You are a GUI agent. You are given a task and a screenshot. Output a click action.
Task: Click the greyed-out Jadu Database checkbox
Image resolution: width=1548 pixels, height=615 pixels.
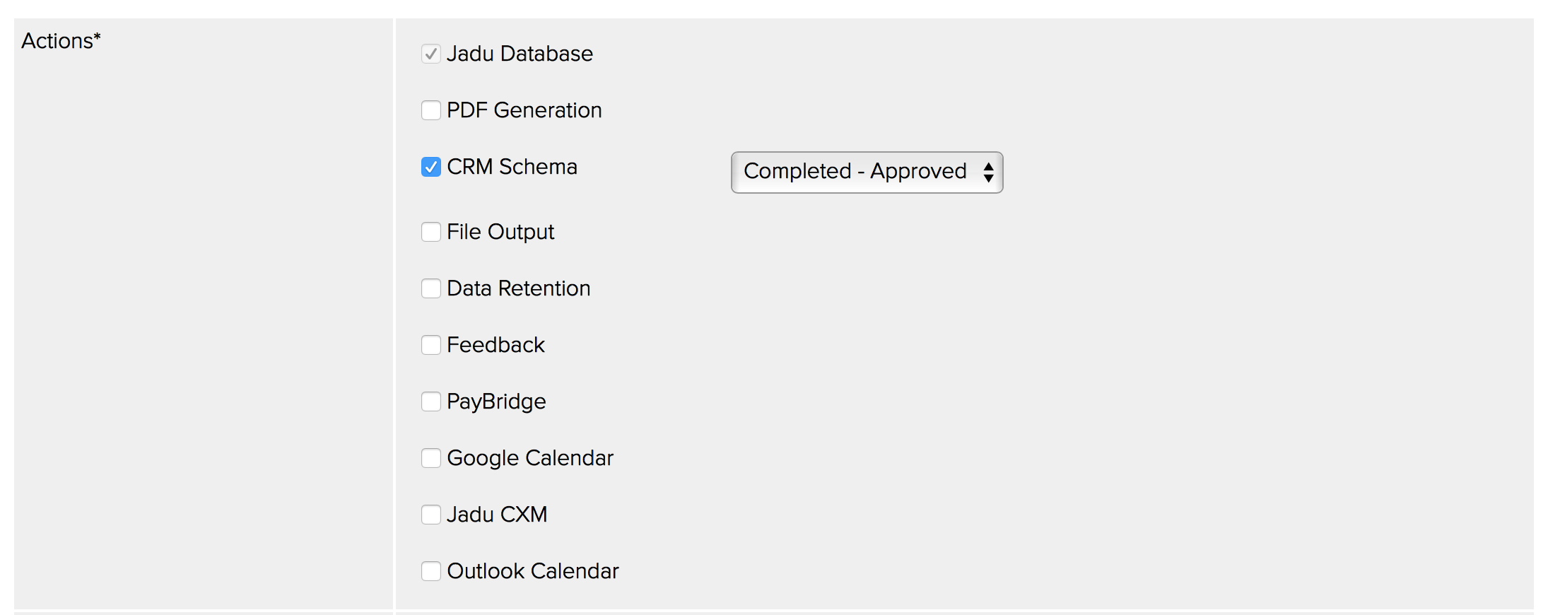coord(431,54)
